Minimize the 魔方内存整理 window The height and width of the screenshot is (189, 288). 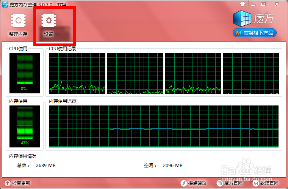[x=253, y=4]
